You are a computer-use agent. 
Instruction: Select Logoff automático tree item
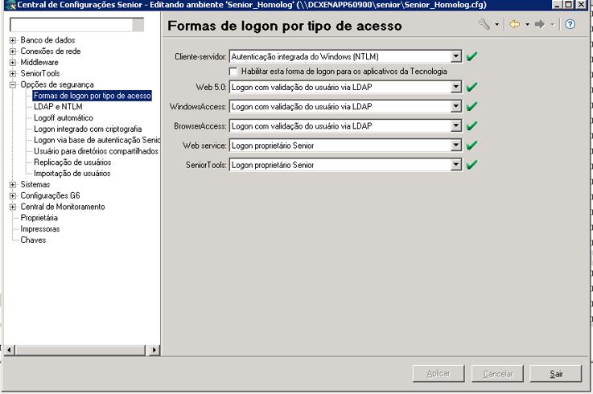pyautogui.click(x=64, y=117)
